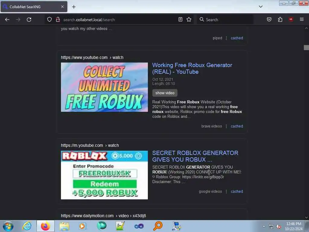Click the search magnifier in search box

(202, 19)
